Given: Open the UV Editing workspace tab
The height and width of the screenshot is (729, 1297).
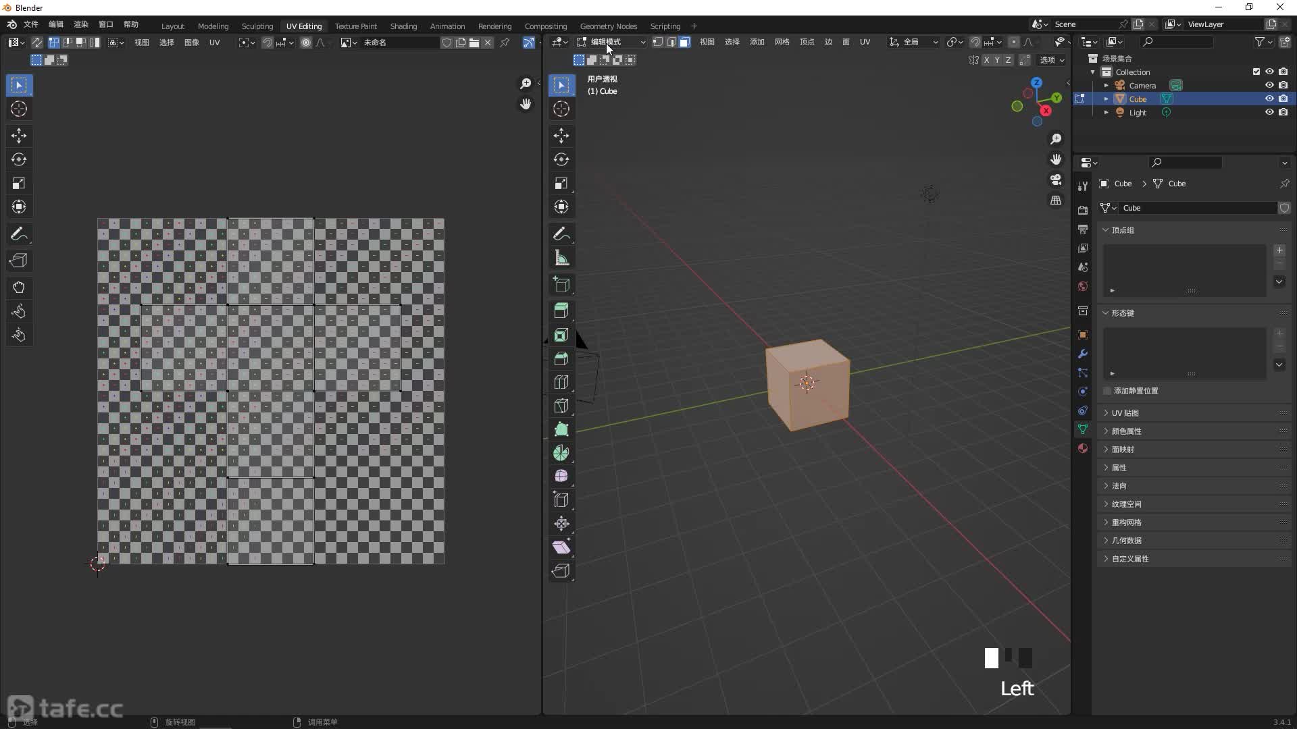Looking at the screenshot, I should [x=304, y=25].
